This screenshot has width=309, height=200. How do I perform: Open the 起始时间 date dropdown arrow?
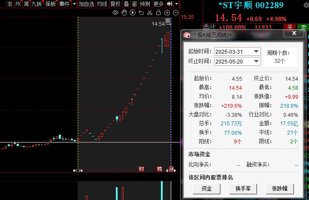256,52
